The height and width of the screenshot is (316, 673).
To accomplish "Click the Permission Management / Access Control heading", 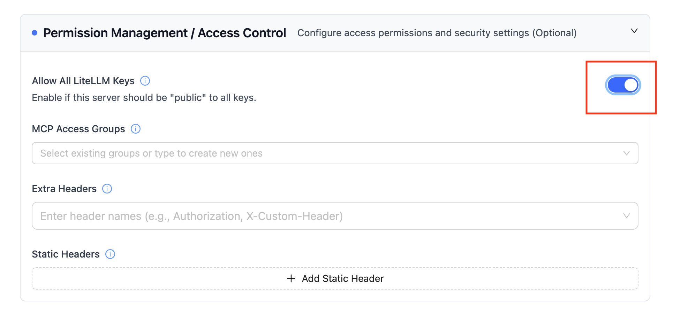I will [165, 33].
